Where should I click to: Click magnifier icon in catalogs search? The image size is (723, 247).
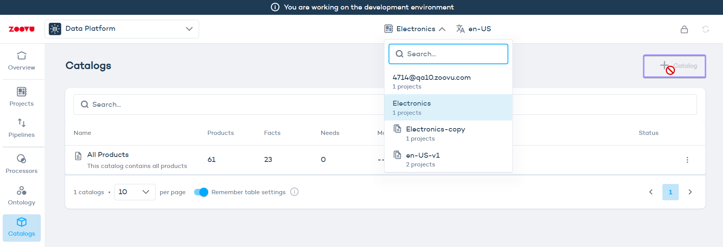[x=85, y=104]
